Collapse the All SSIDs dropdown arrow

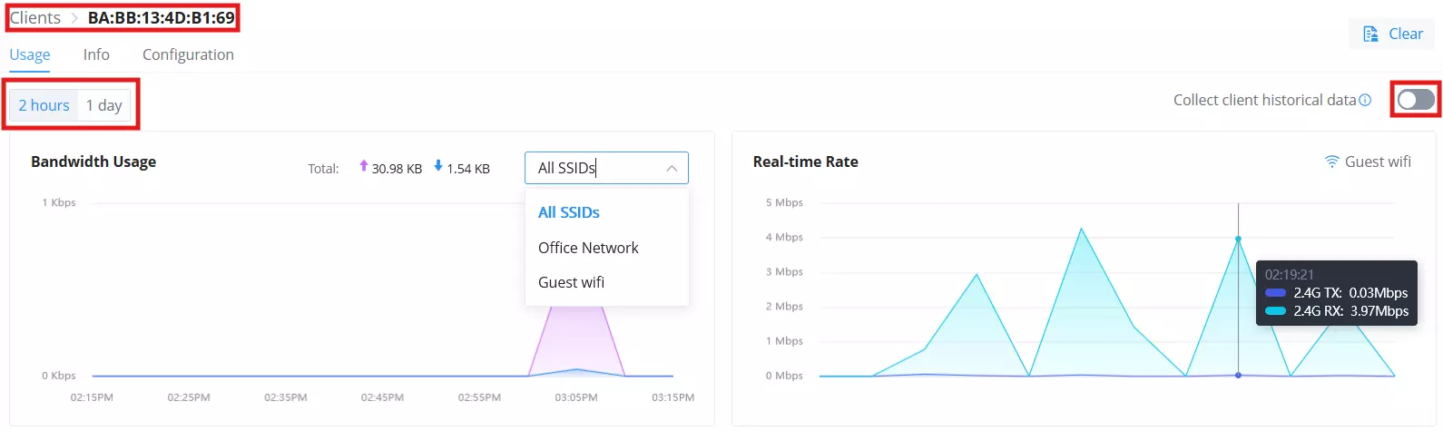point(672,169)
